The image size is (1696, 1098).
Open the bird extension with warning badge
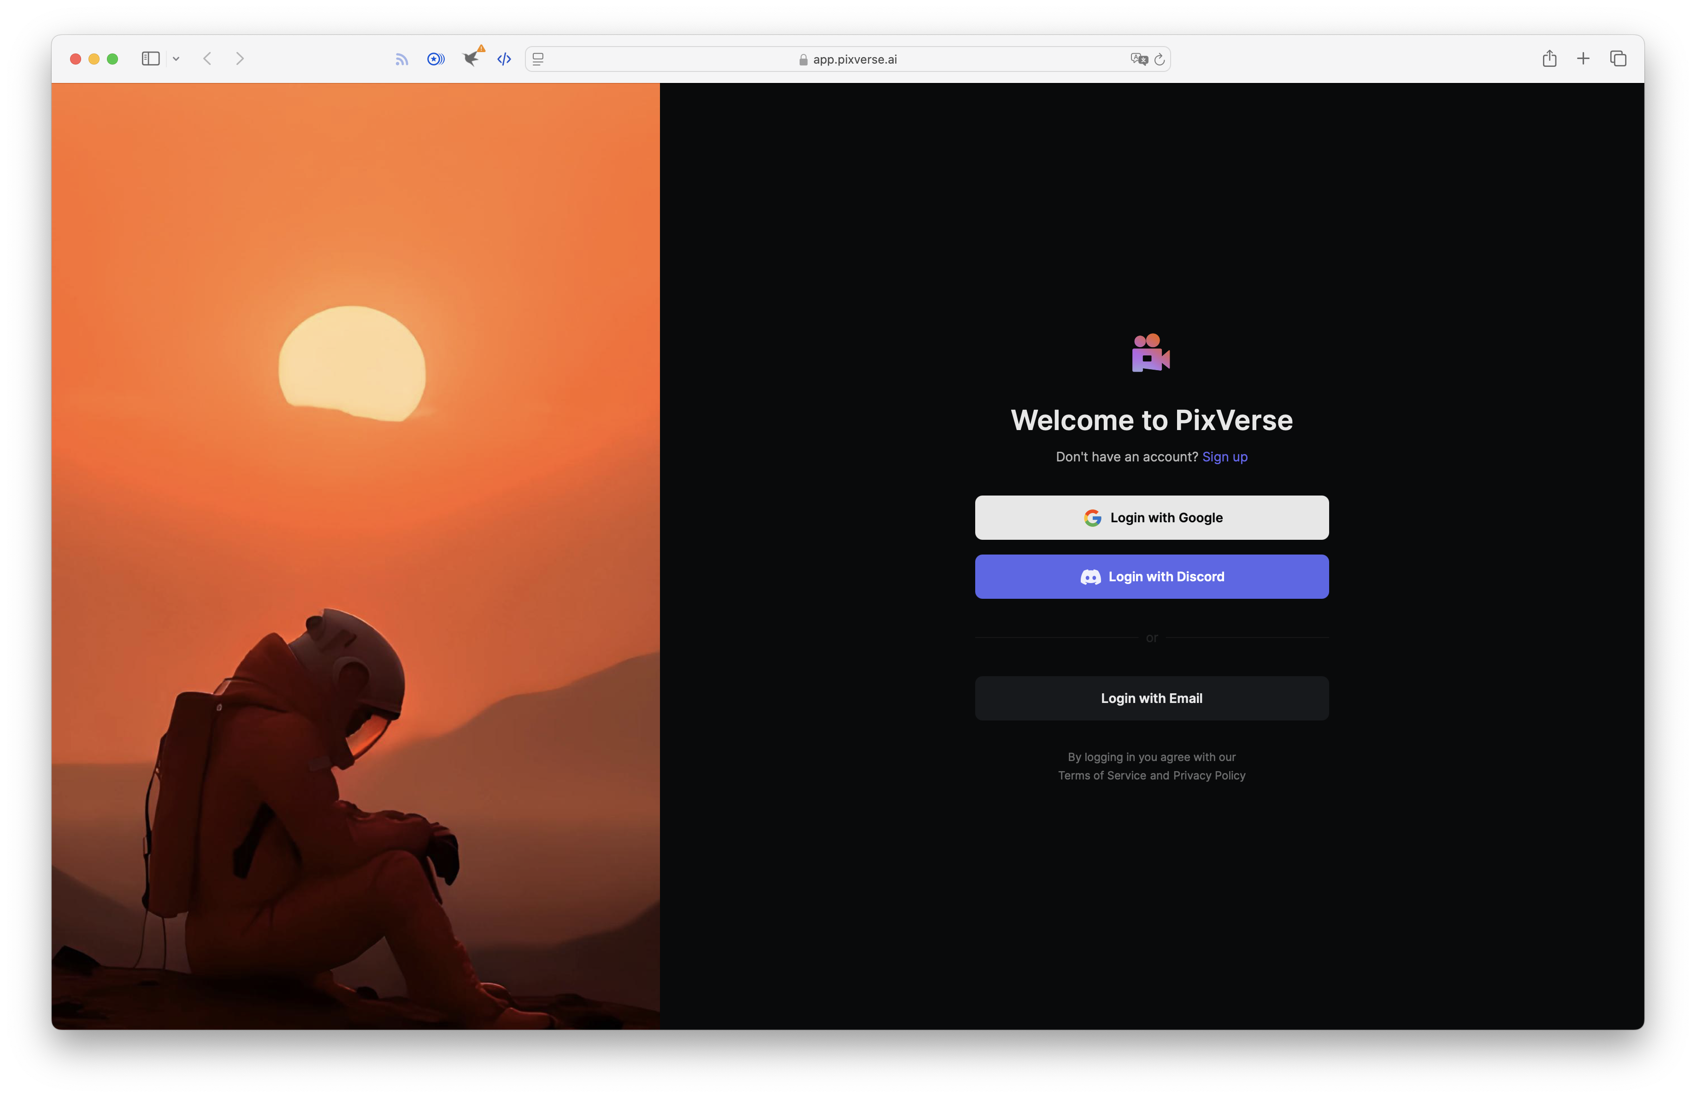coord(471,58)
